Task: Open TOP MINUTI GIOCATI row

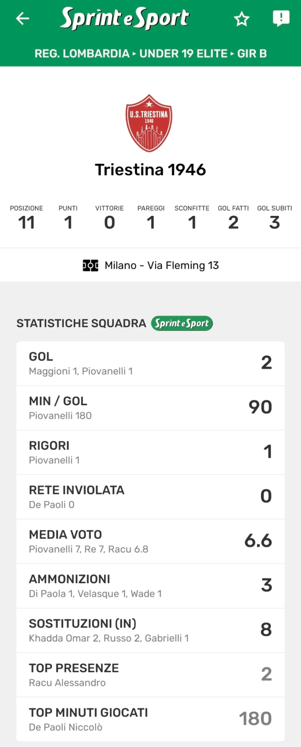Action: coord(150,719)
